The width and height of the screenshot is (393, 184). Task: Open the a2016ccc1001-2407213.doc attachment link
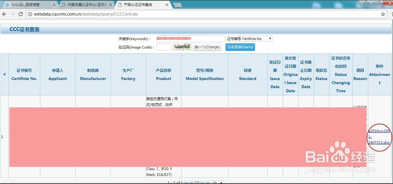[x=379, y=136]
